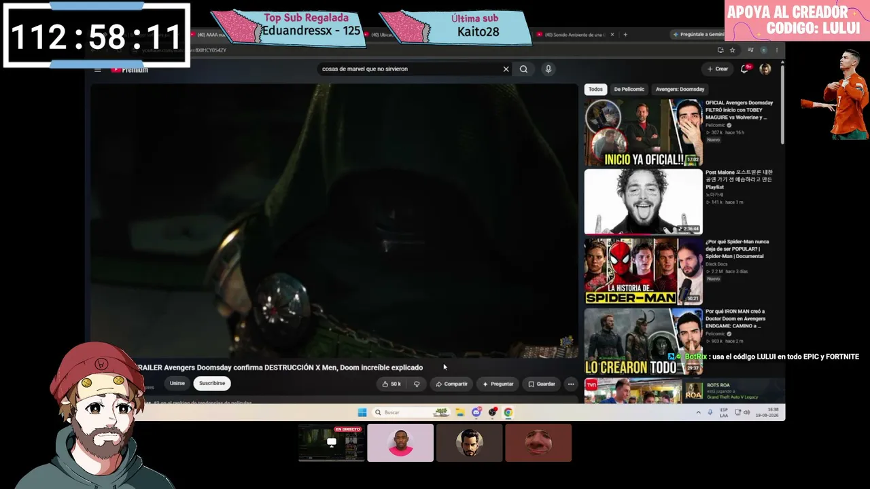This screenshot has height=489, width=870.
Task: Open the Post Malone playlist thumbnail
Action: [x=643, y=202]
